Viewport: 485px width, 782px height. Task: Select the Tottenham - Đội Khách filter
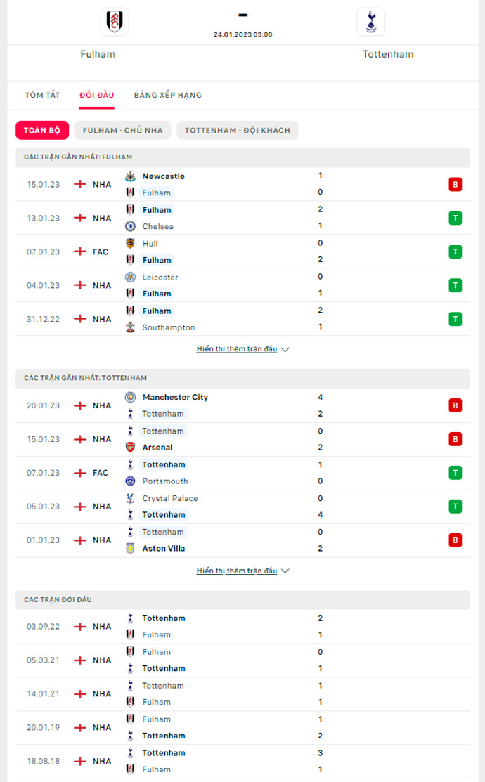tap(238, 130)
